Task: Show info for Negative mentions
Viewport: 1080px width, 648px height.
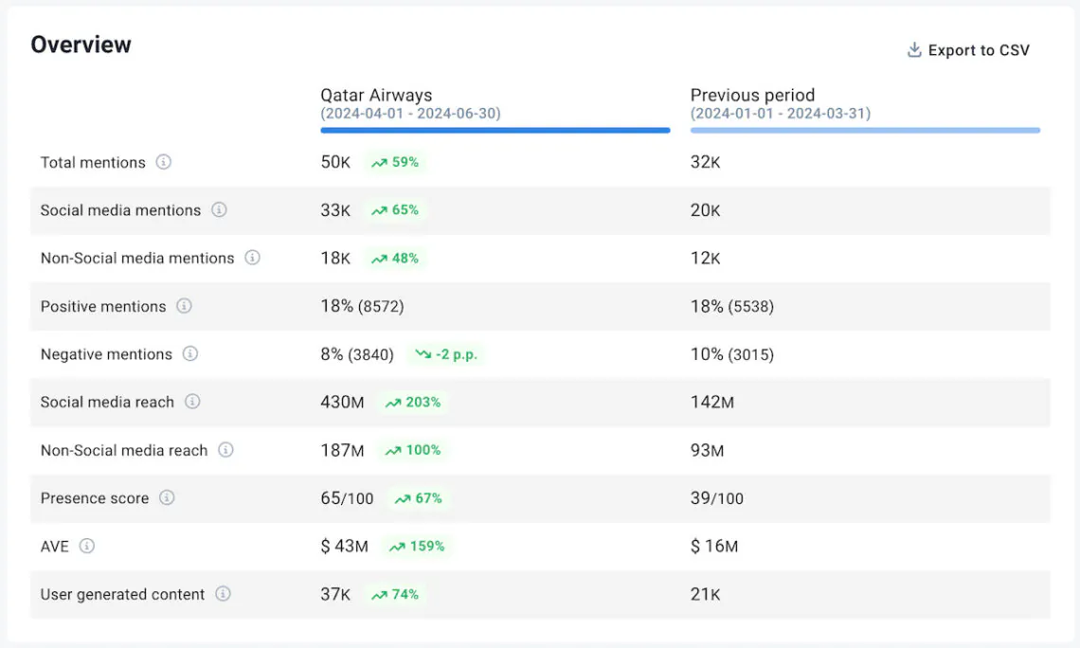Action: 189,353
